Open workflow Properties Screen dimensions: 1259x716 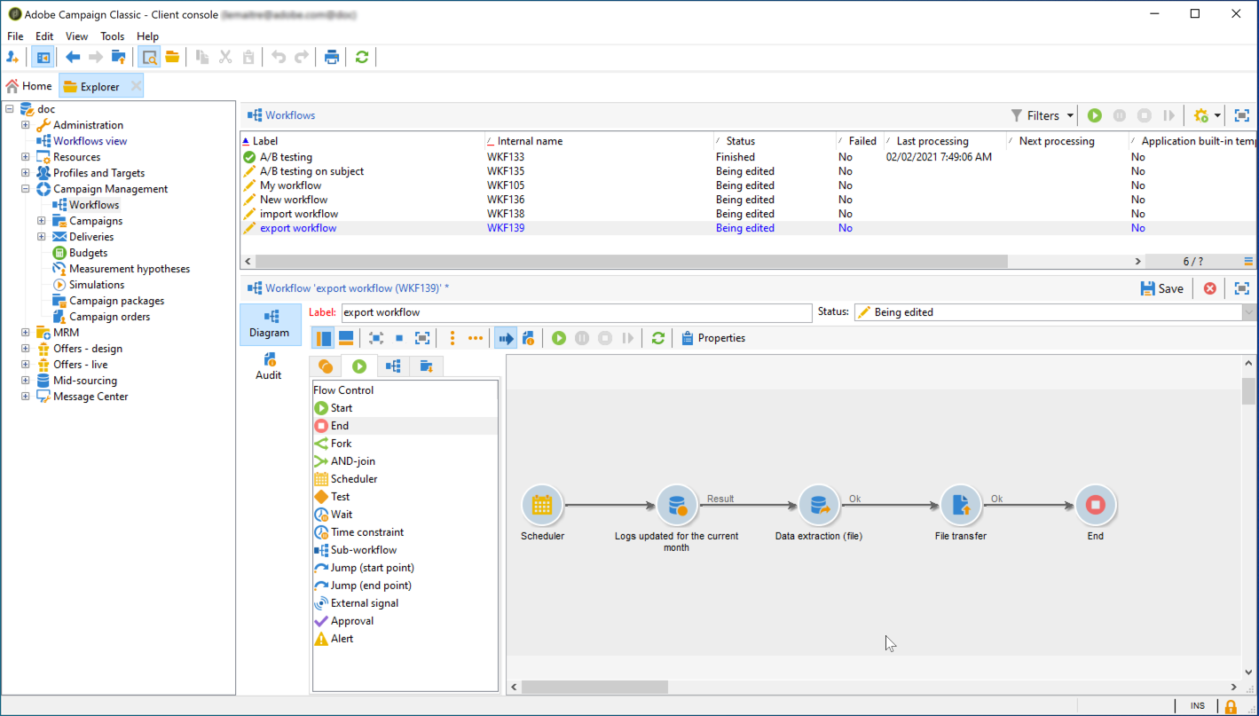[713, 338]
